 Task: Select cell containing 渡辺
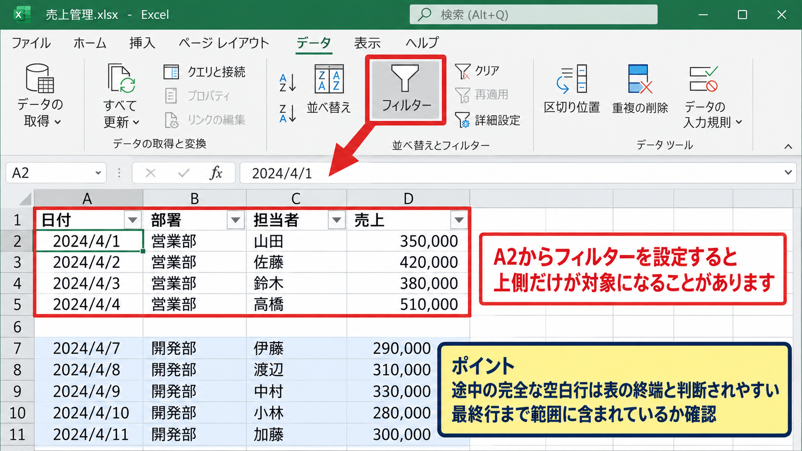tap(296, 369)
